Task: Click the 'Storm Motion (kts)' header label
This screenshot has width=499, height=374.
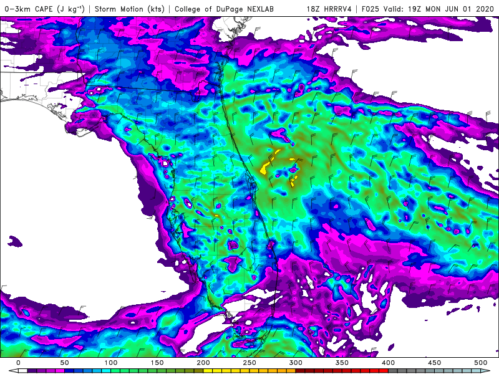Action: click(x=130, y=9)
